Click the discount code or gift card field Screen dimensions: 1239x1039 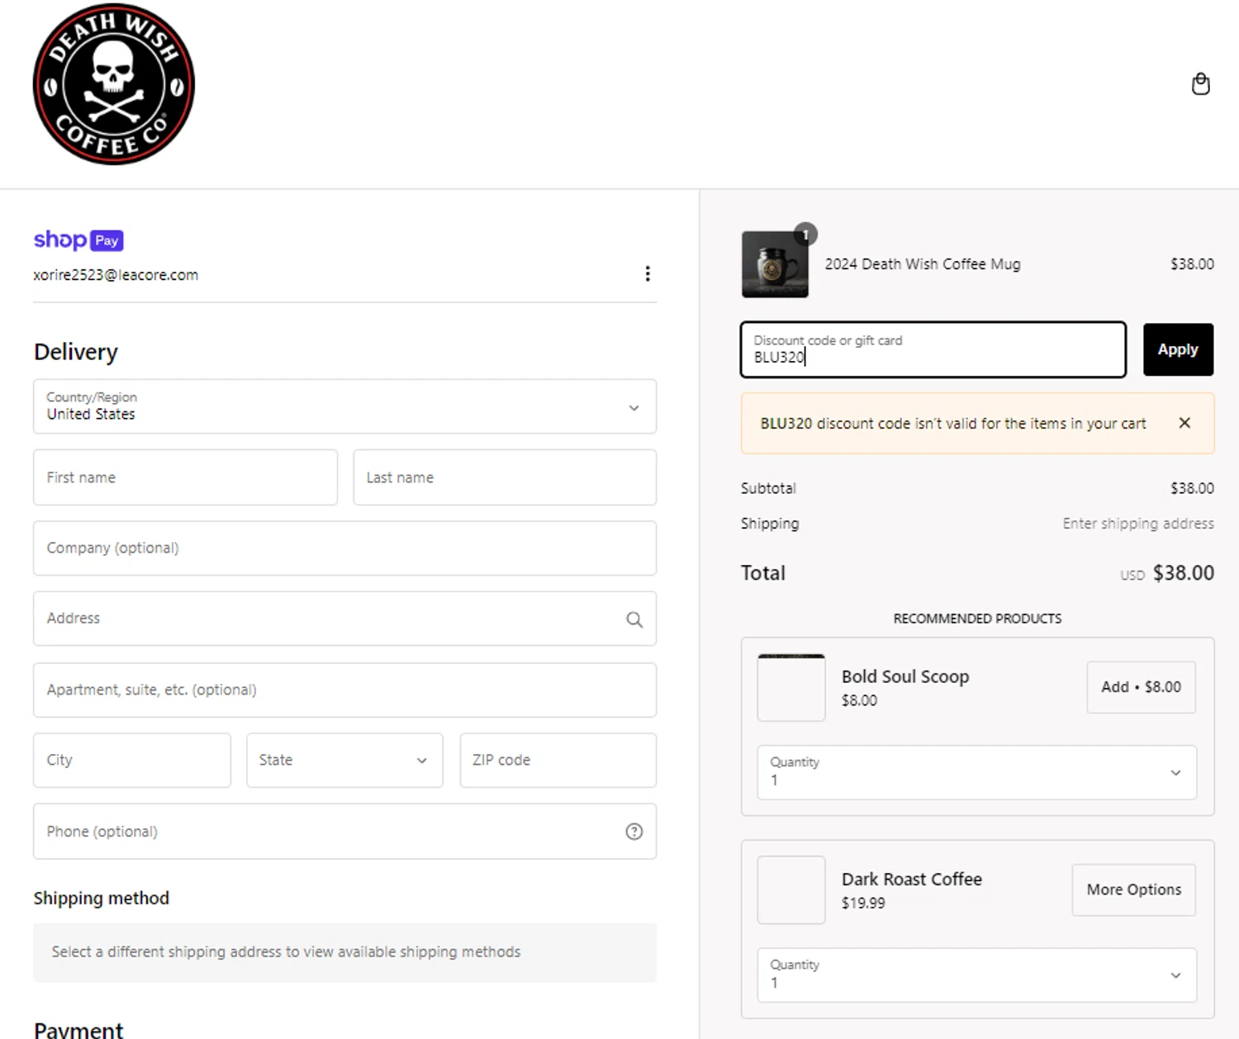click(x=933, y=349)
